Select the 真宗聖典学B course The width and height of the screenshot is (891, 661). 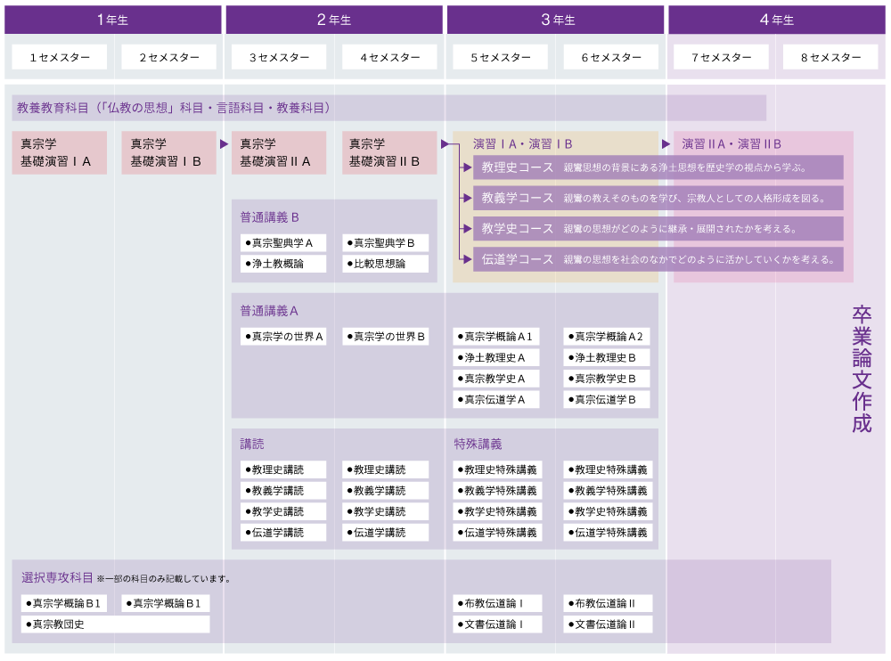coord(385,243)
